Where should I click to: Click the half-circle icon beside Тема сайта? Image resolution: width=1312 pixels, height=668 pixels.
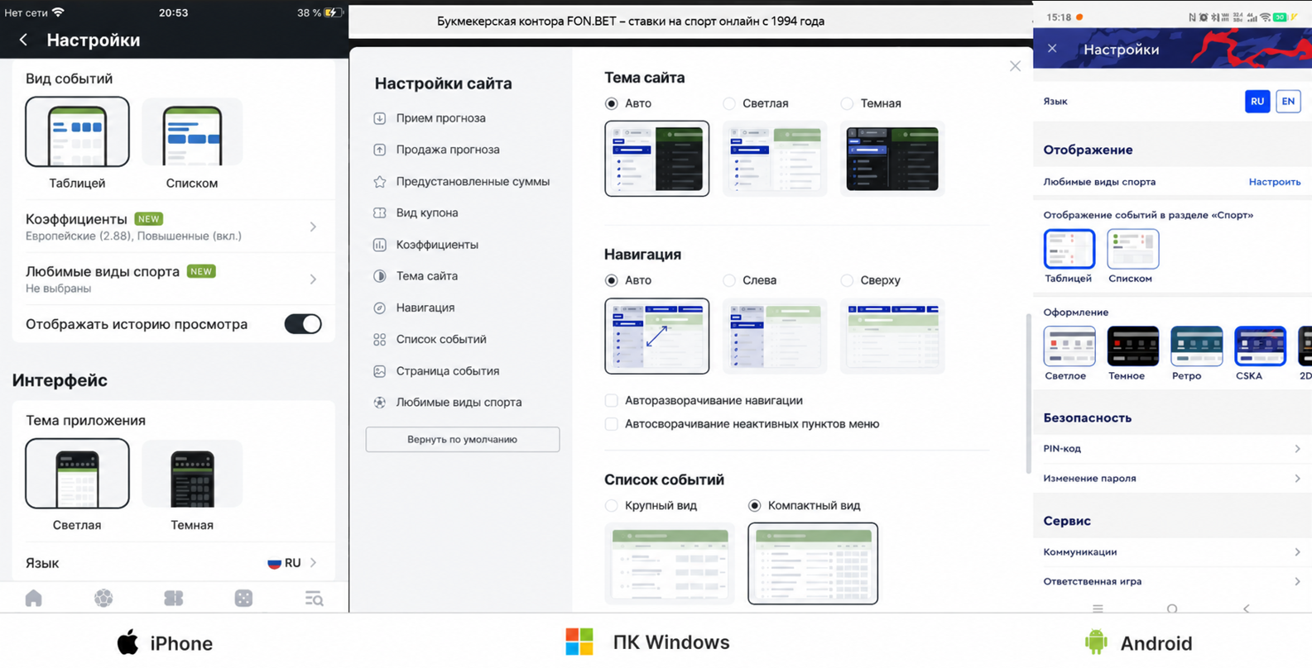380,276
